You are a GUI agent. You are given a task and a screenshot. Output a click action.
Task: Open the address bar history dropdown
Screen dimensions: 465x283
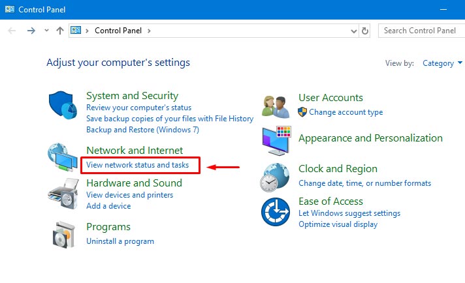tap(353, 31)
